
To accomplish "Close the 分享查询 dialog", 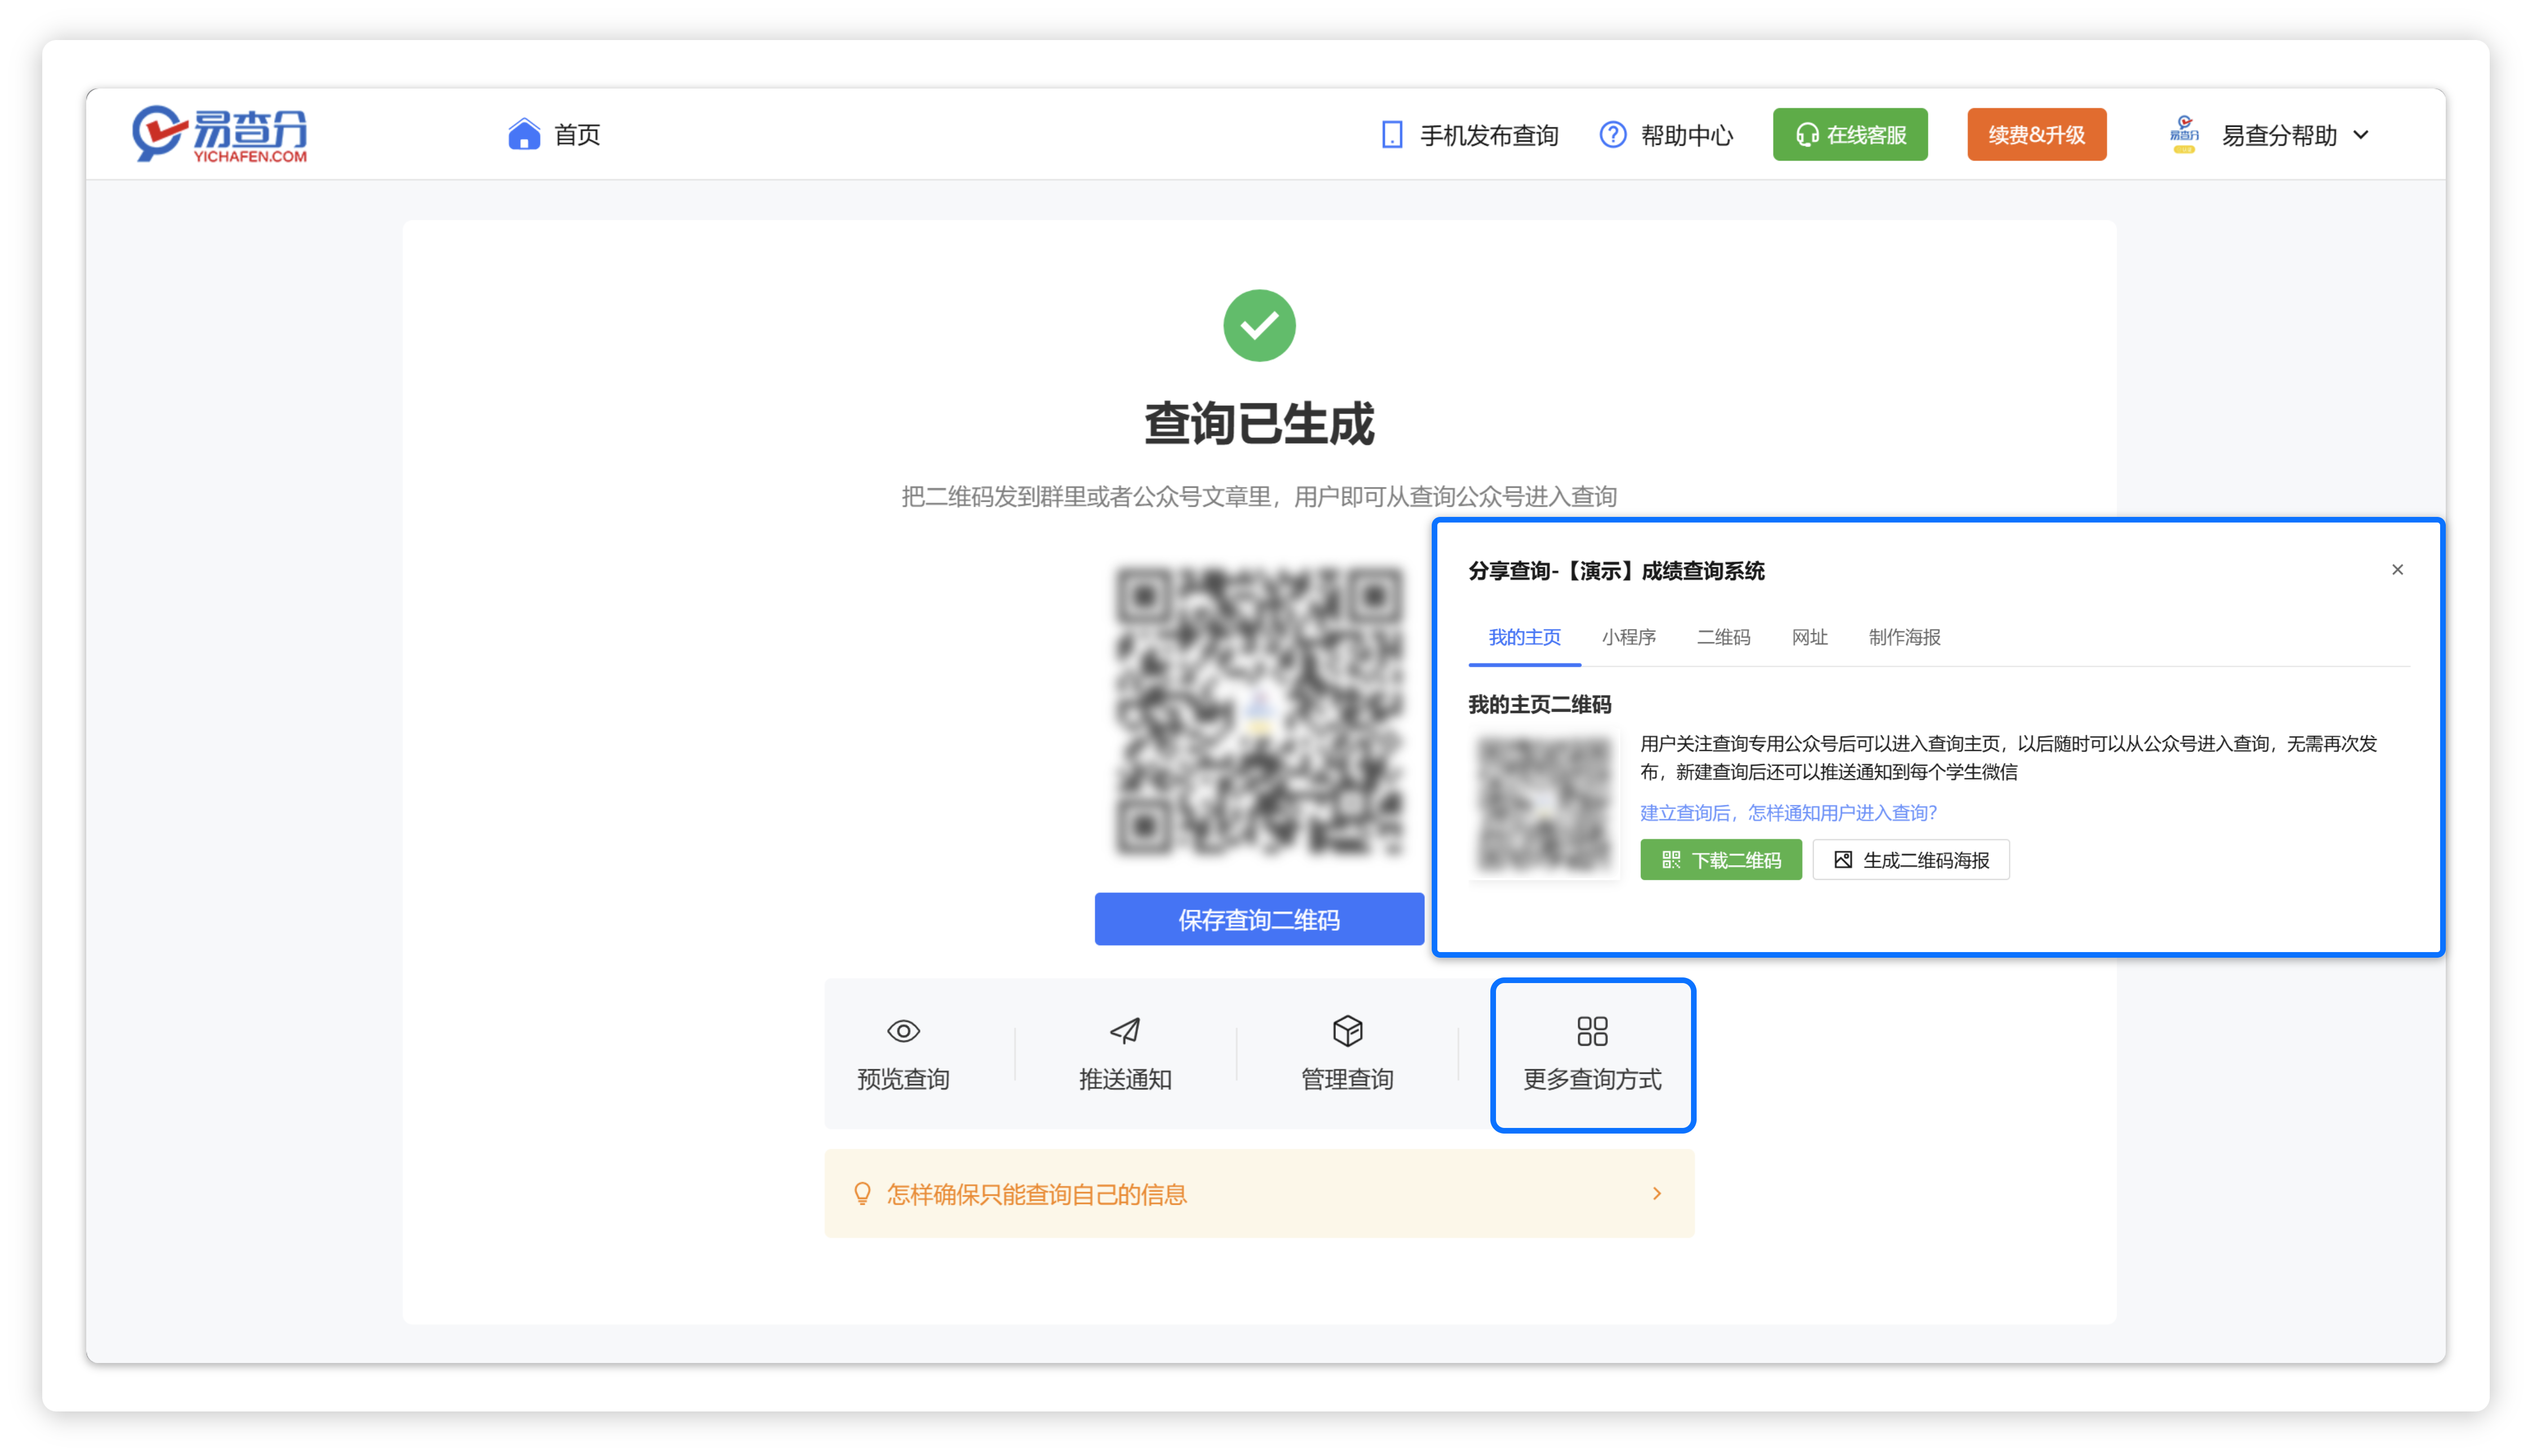I will pyautogui.click(x=2397, y=570).
